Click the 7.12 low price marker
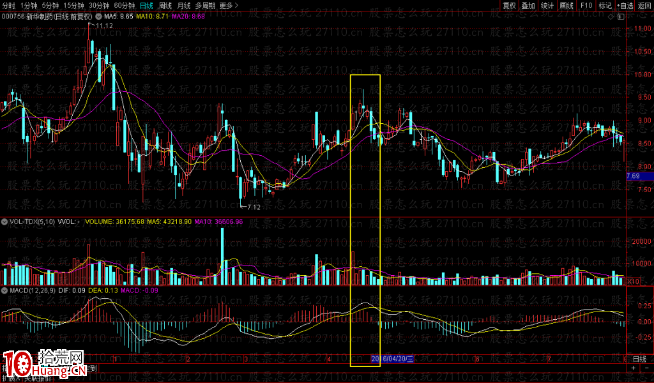654x383 pixels. click(x=254, y=207)
